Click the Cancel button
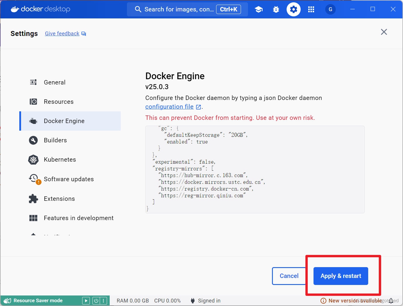This screenshot has width=403, height=306. pos(289,276)
